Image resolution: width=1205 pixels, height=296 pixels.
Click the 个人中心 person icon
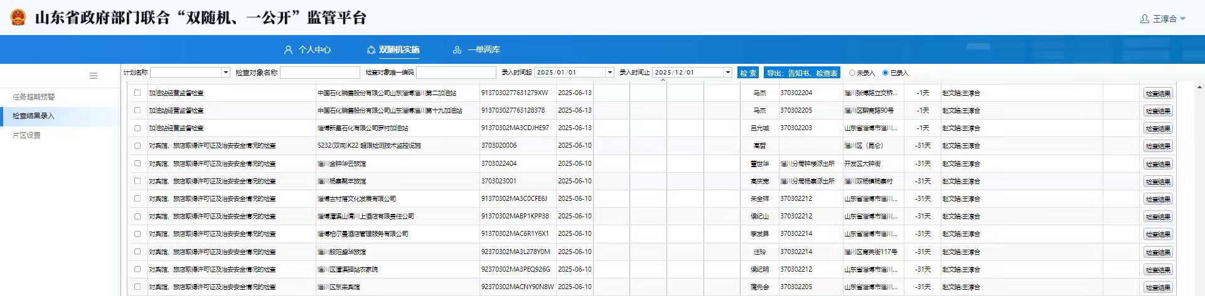click(x=288, y=50)
